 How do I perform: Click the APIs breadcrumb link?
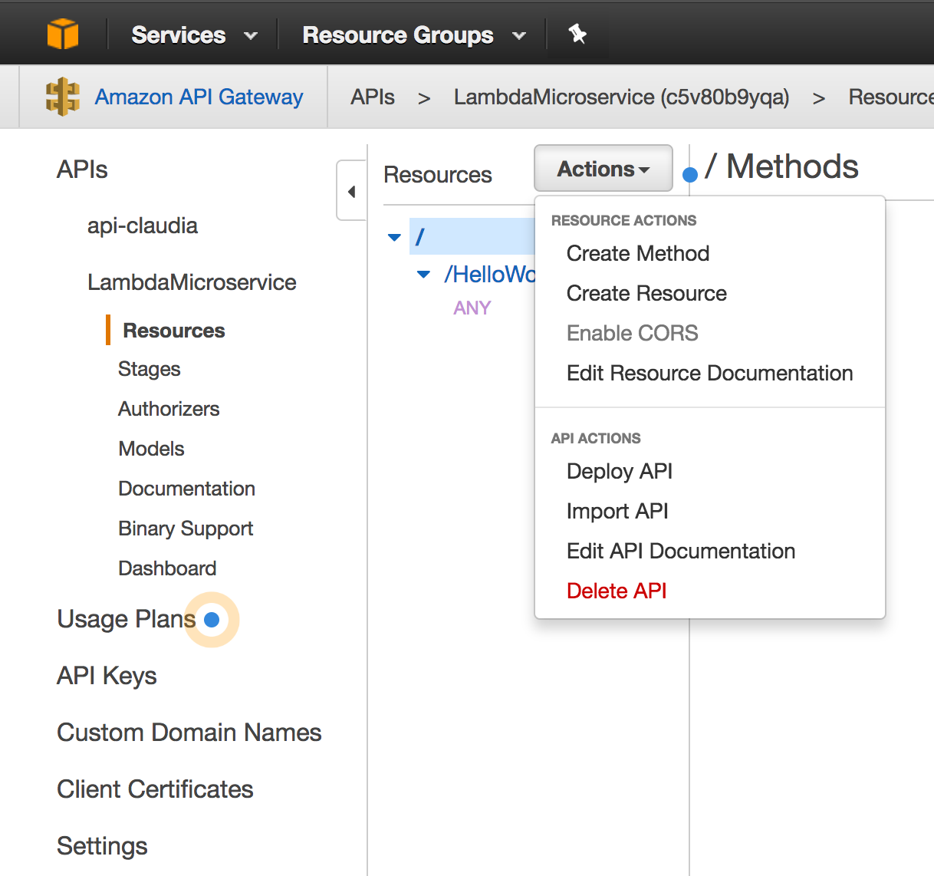(x=372, y=97)
